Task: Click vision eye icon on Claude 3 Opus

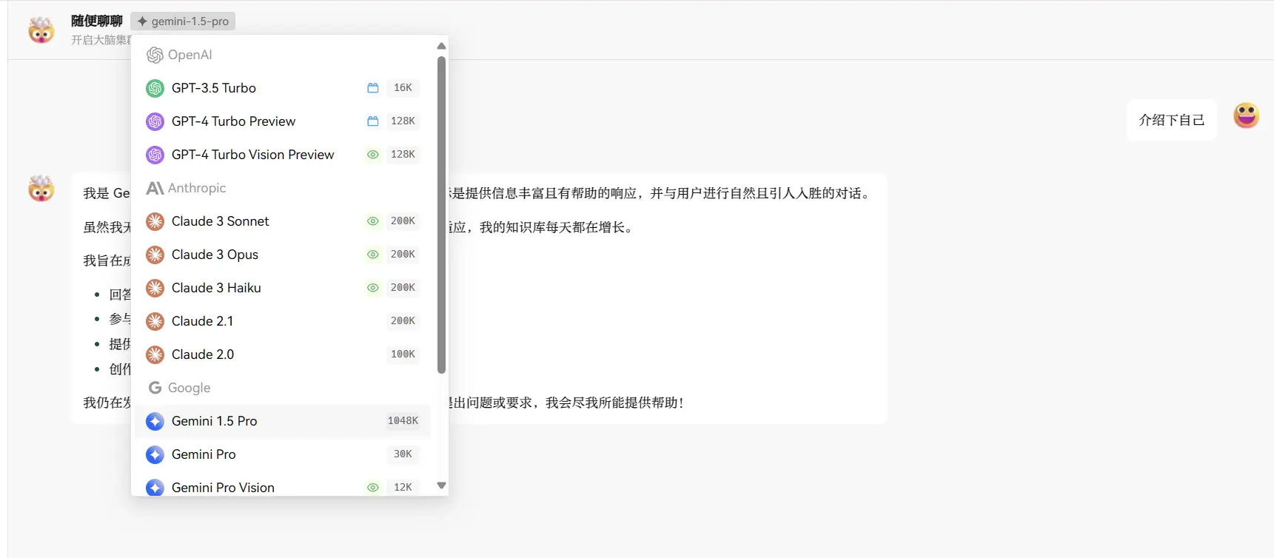Action: click(x=373, y=255)
